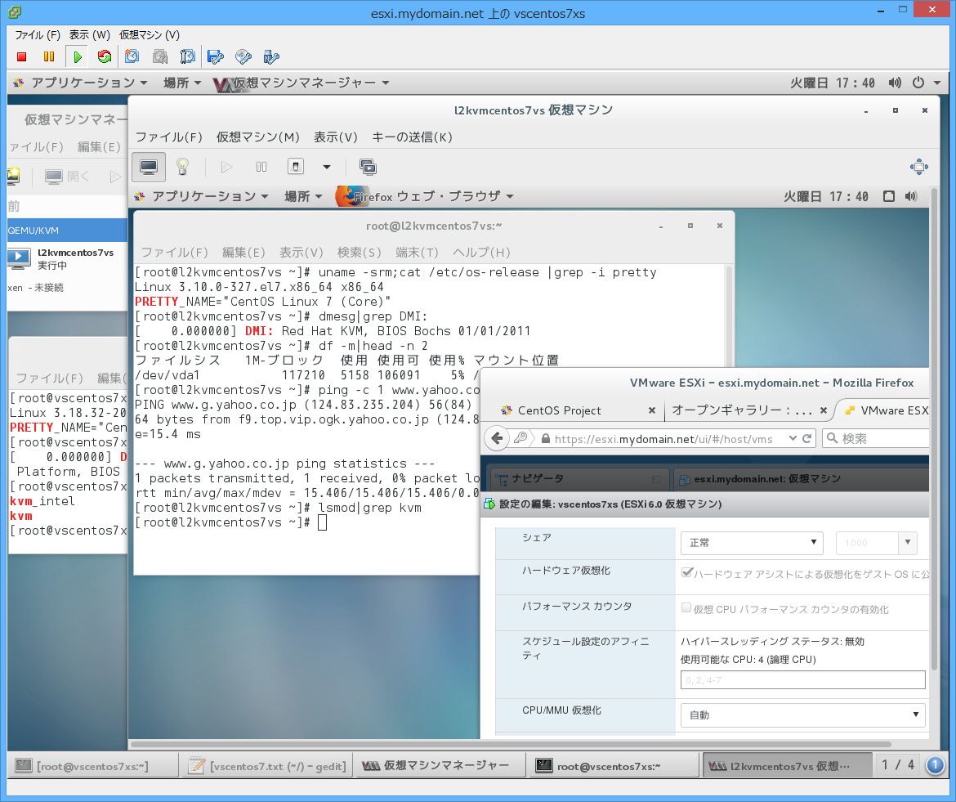The width and height of the screenshot is (956, 802).
Task: Enable the virtual CPU performance counters checkbox
Action: (x=686, y=607)
